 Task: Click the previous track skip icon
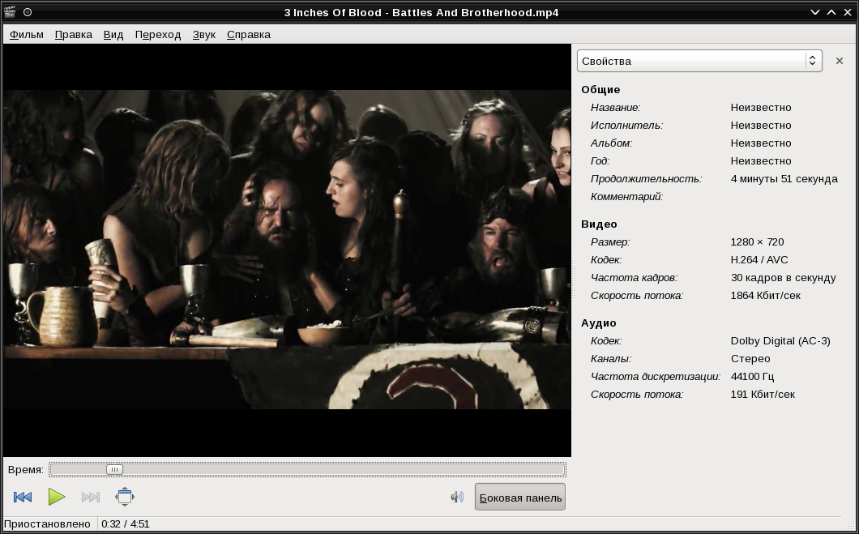(23, 497)
